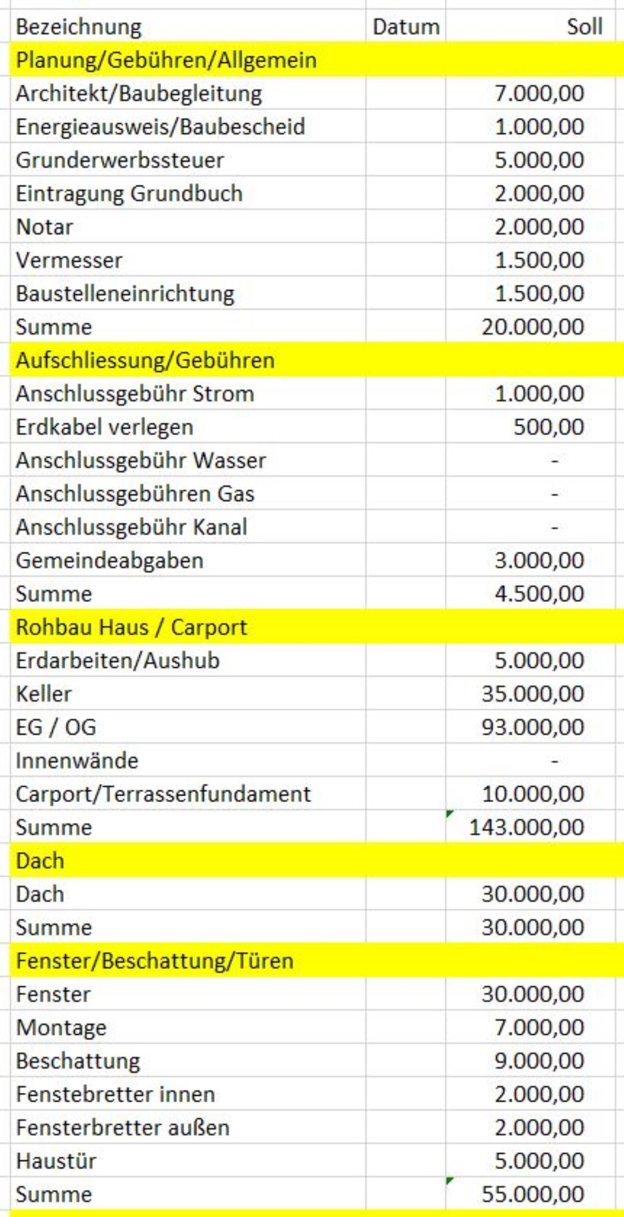Select the Architekt/Baubegleitung cell
The height and width of the screenshot is (1217, 624).
[x=188, y=93]
